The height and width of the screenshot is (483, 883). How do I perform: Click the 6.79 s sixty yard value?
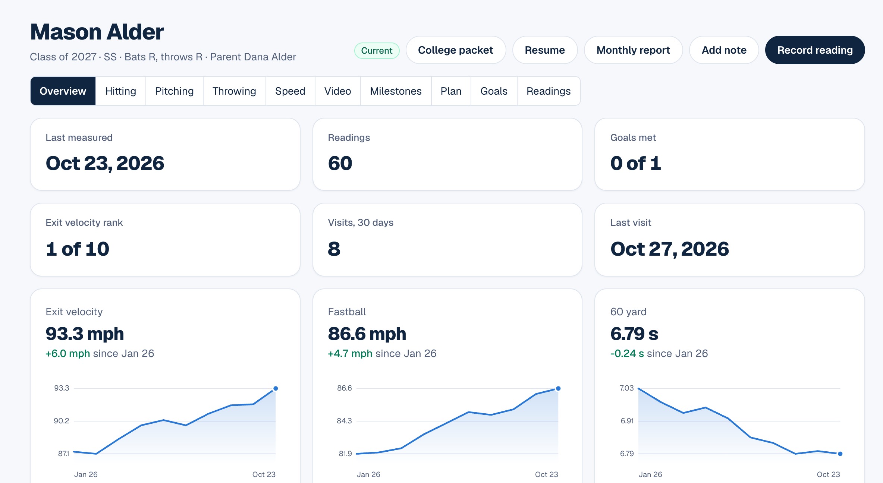point(634,334)
